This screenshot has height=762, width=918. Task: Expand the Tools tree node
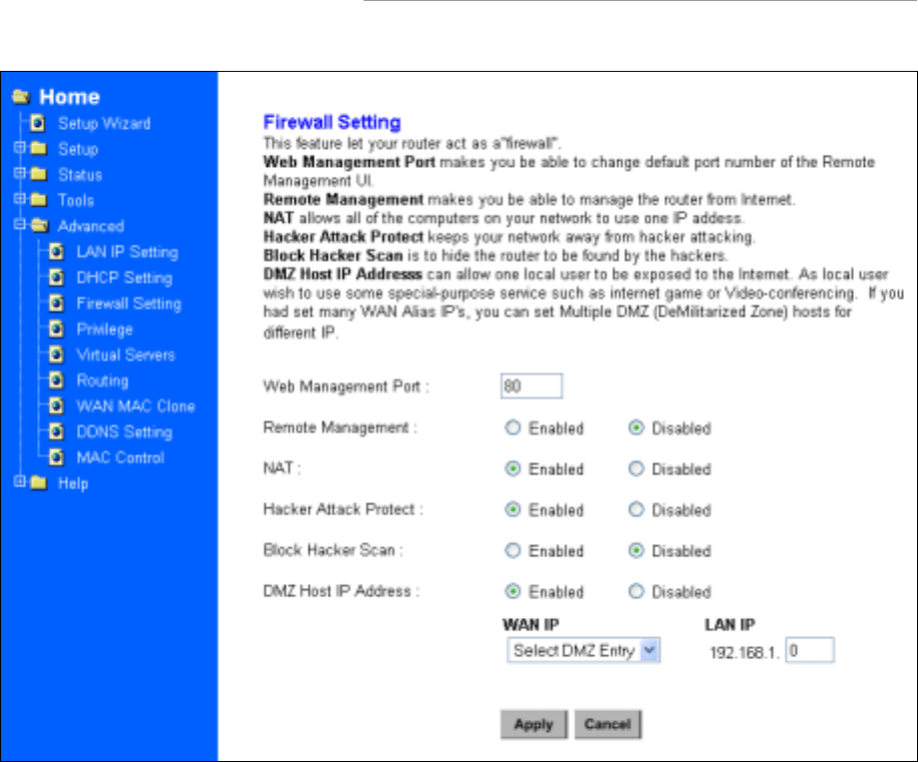[20, 199]
